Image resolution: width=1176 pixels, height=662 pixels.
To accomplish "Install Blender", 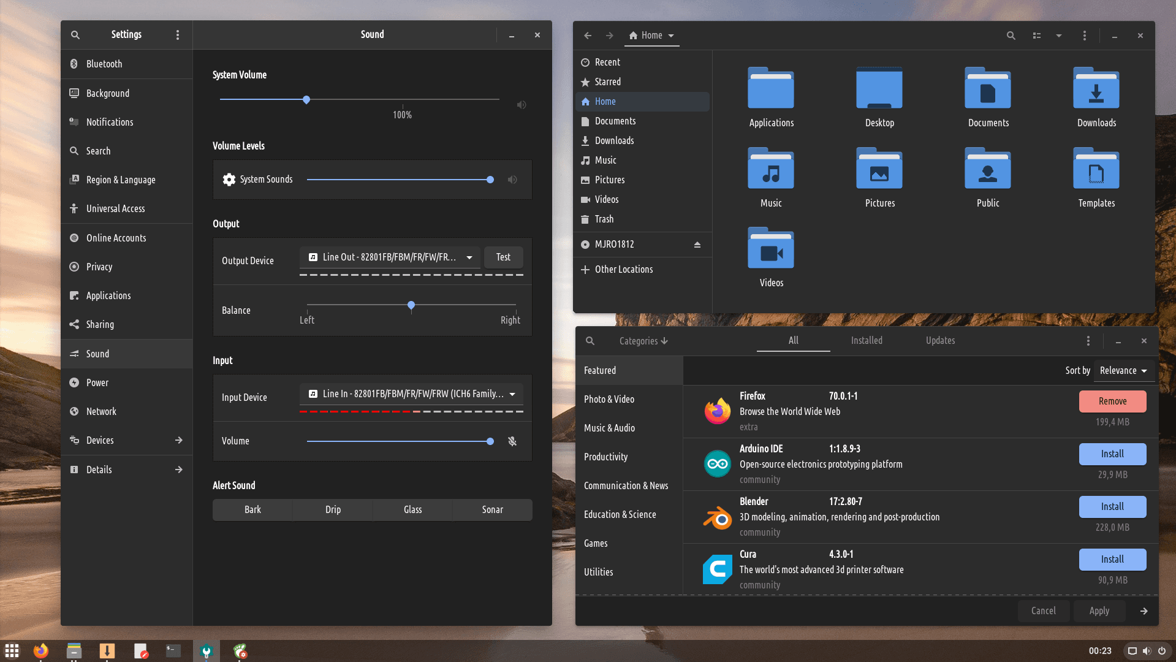I will [x=1112, y=506].
